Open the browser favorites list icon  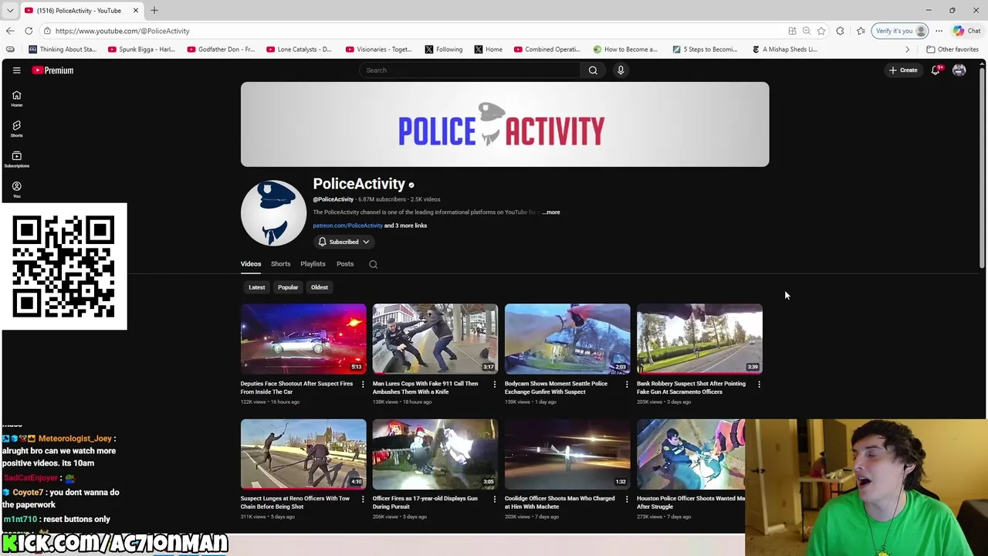(x=861, y=31)
